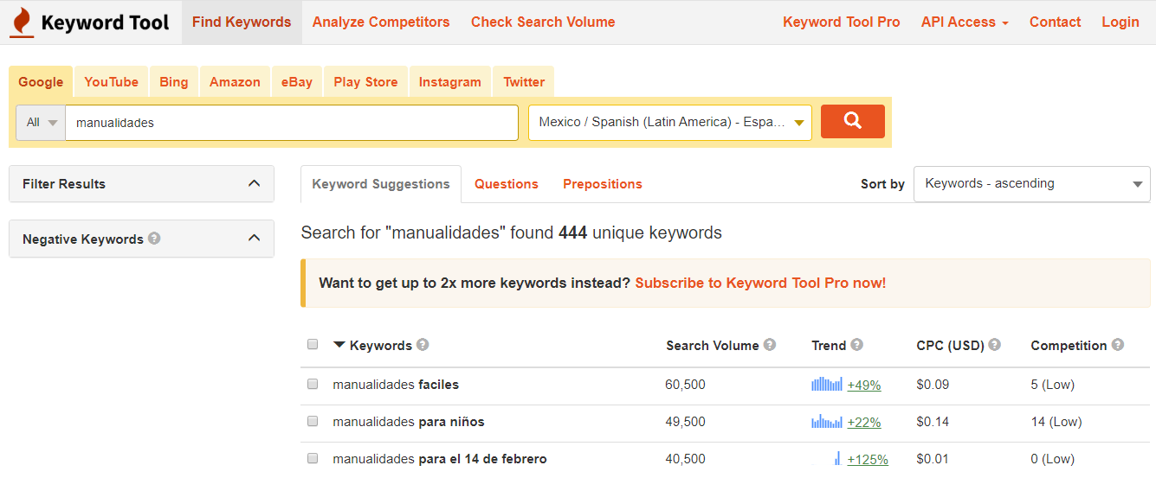Check the box for manualidades faciles
Viewport: 1156px width, 478px height.
pos(313,385)
